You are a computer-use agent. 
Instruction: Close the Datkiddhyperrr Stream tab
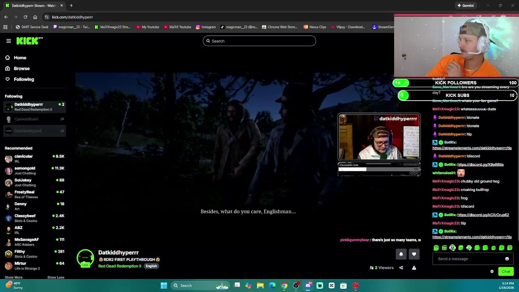(x=62, y=6)
